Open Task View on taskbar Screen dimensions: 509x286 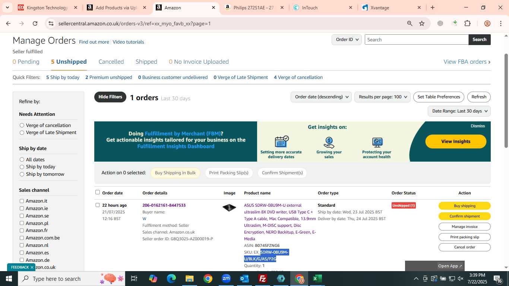pos(134,279)
